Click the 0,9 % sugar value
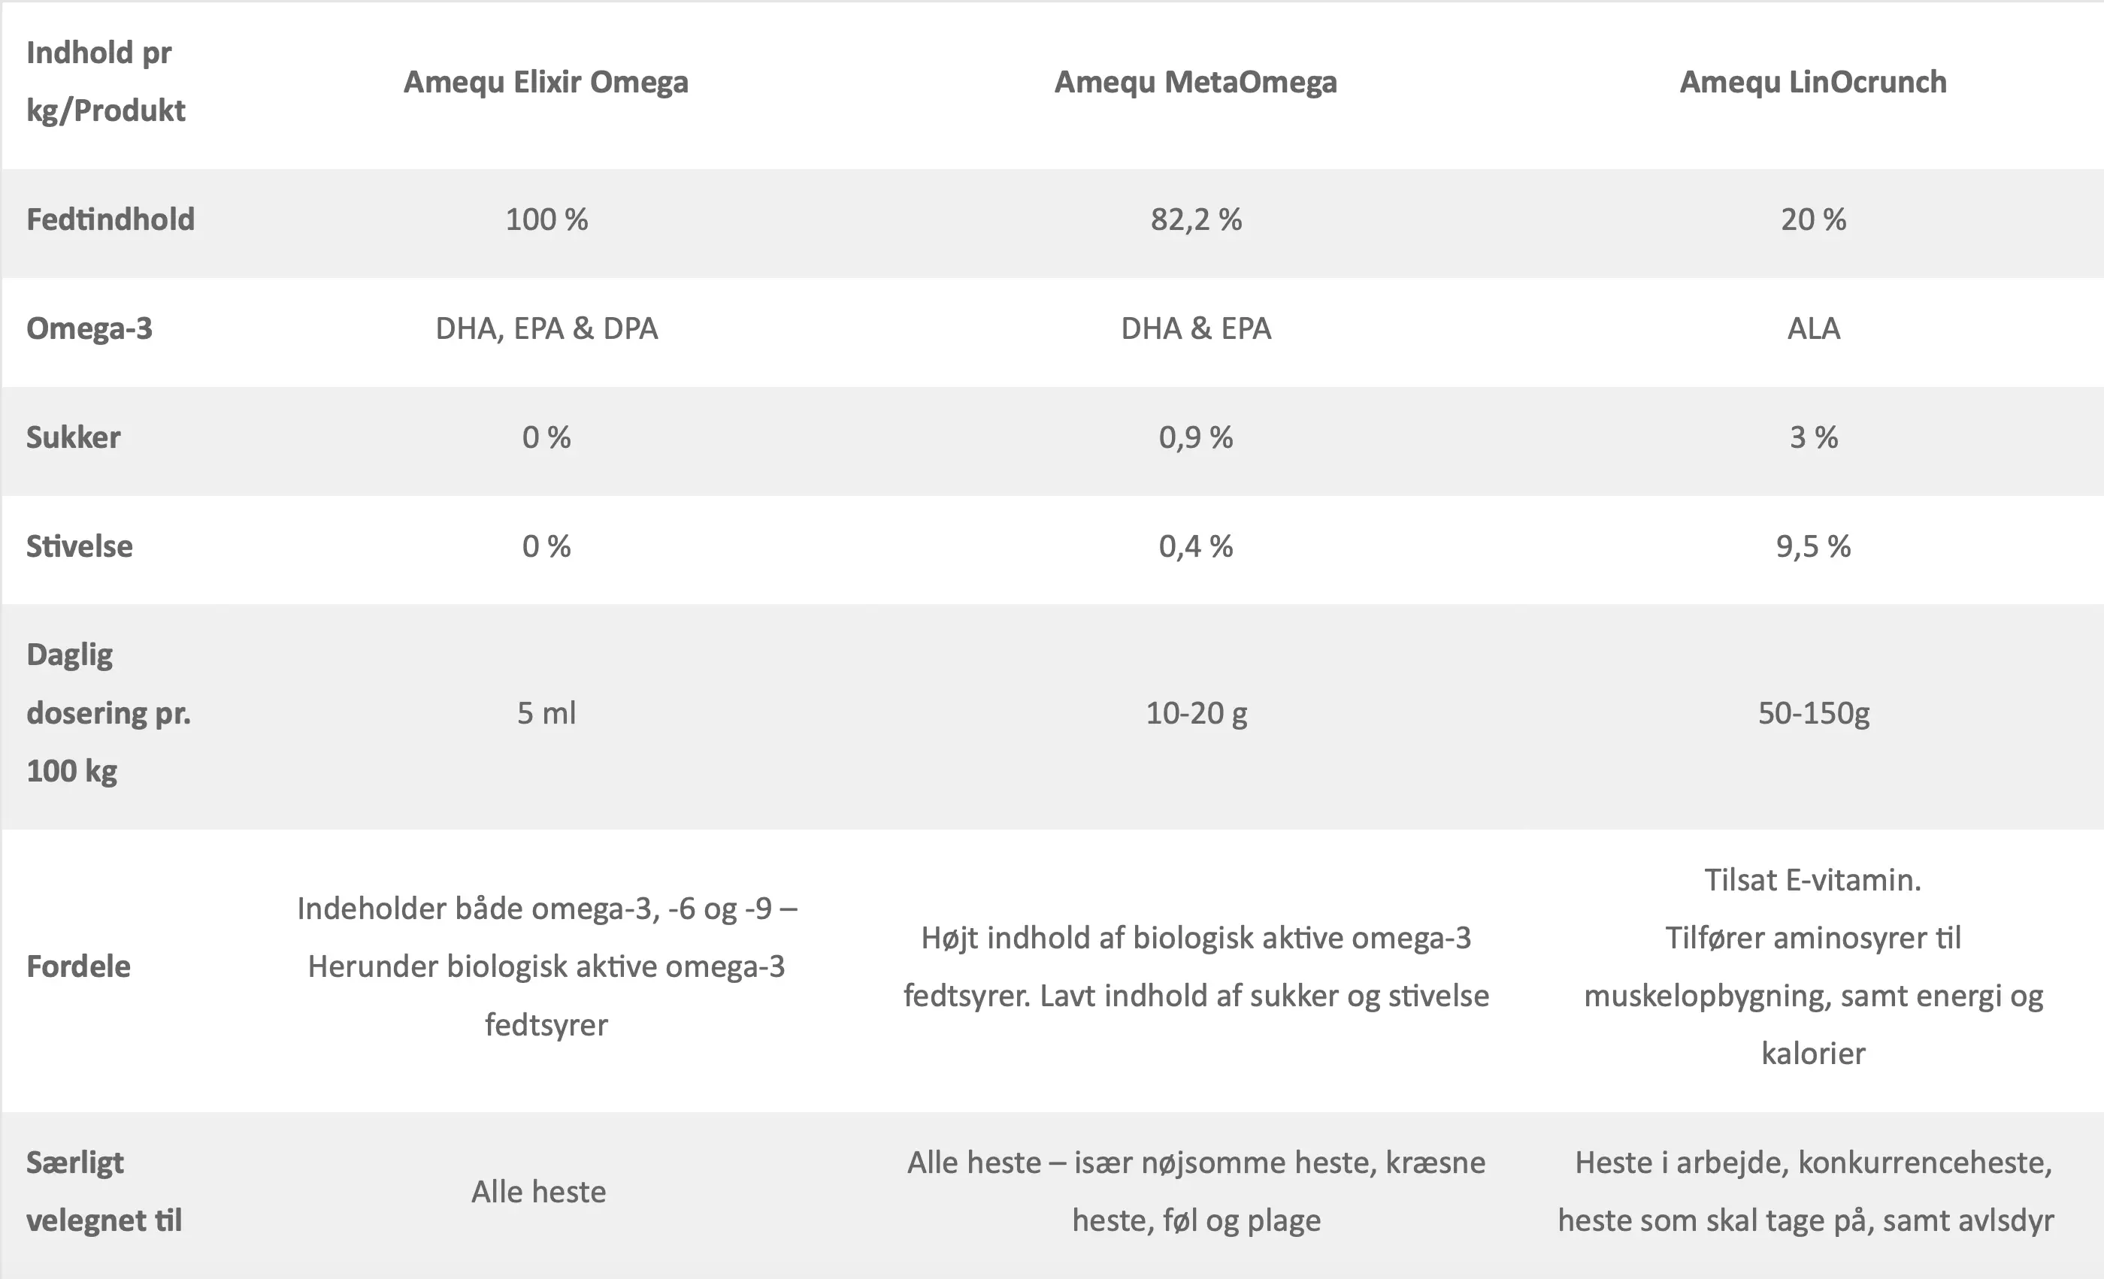 pyautogui.click(x=1195, y=437)
